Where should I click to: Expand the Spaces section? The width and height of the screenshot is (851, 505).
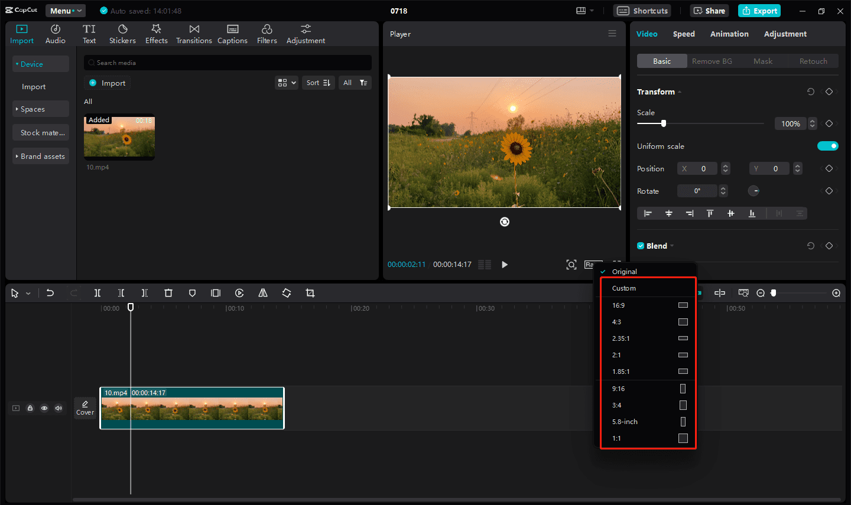click(41, 109)
